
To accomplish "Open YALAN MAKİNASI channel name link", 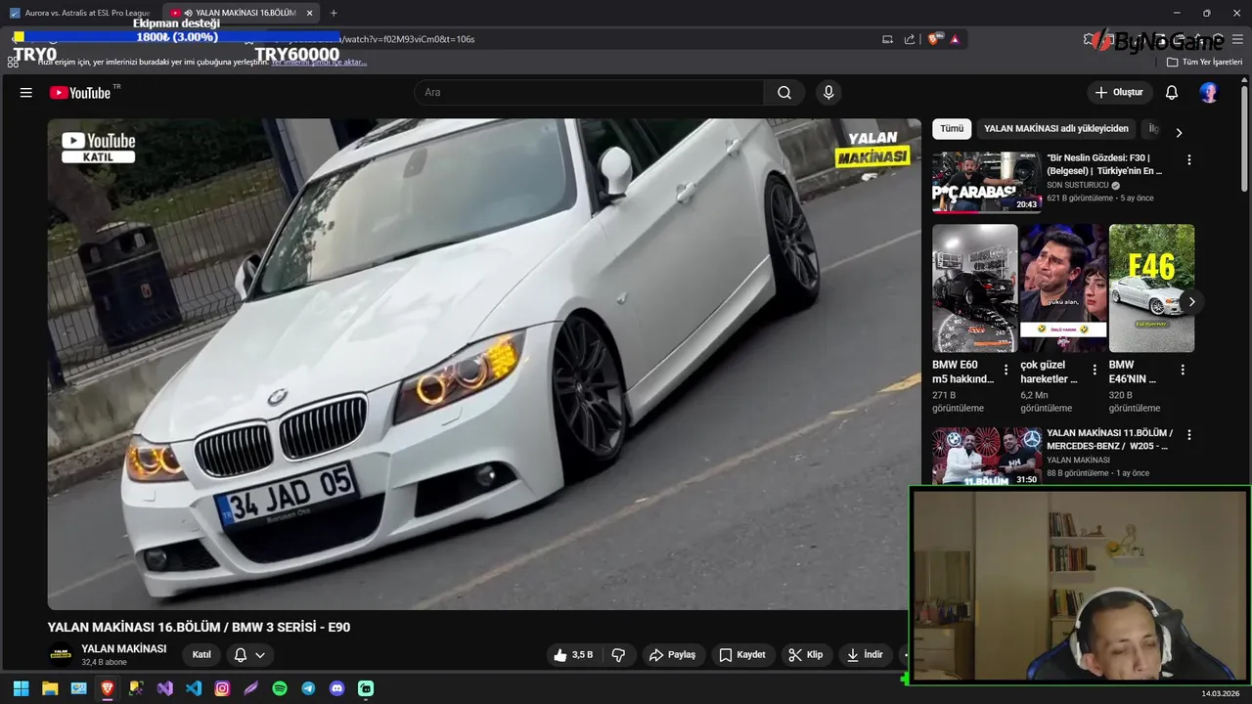I will (124, 648).
